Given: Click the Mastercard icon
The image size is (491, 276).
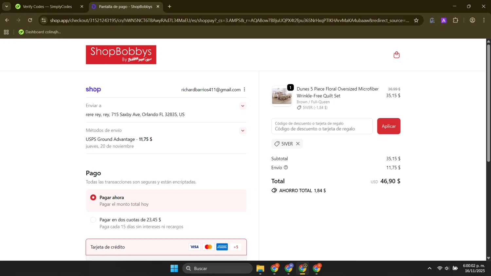Looking at the screenshot, I should pyautogui.click(x=208, y=247).
